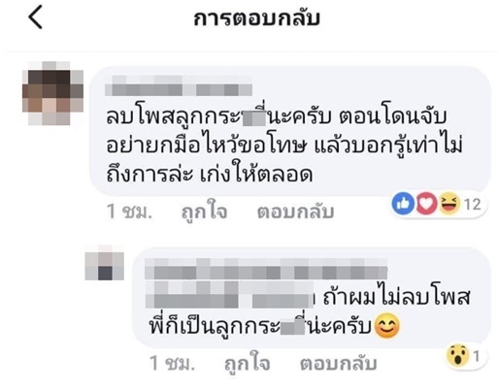Click ตอบกลับ under the reply comment

tap(339, 364)
